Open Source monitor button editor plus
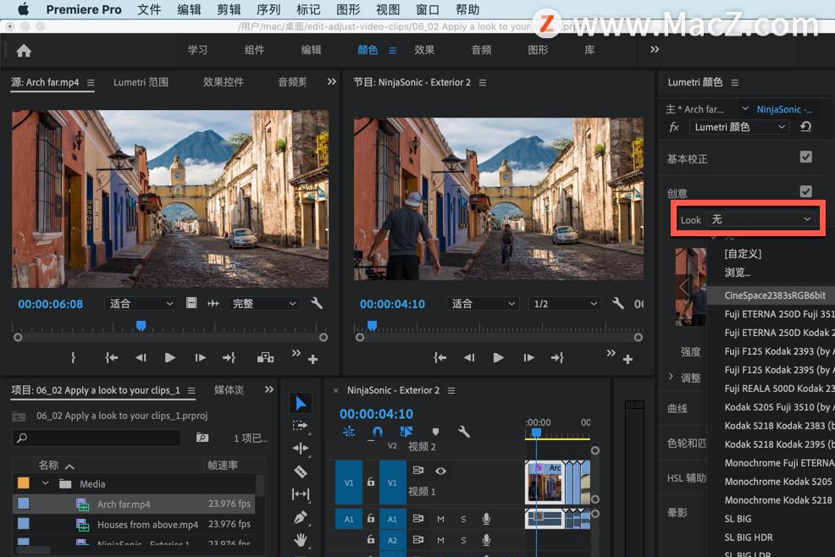835x557 pixels. tap(312, 360)
